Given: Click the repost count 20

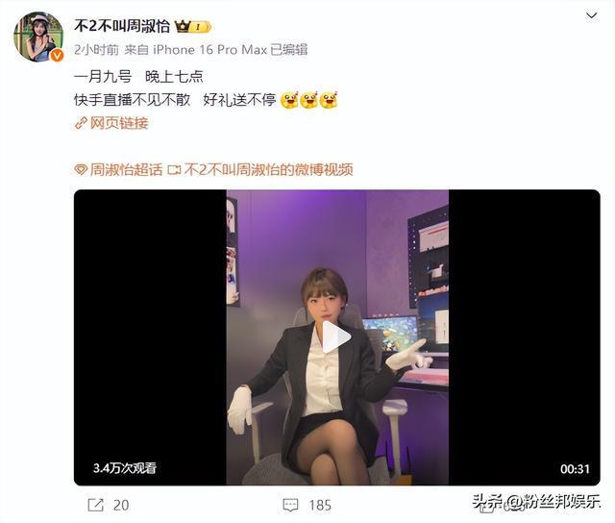Looking at the screenshot, I should pyautogui.click(x=121, y=506).
